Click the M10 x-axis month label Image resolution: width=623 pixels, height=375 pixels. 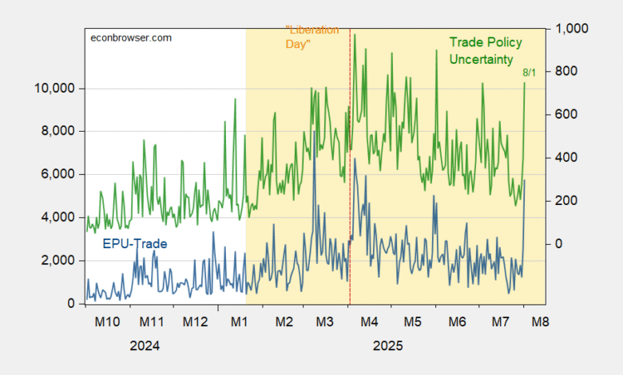107,322
